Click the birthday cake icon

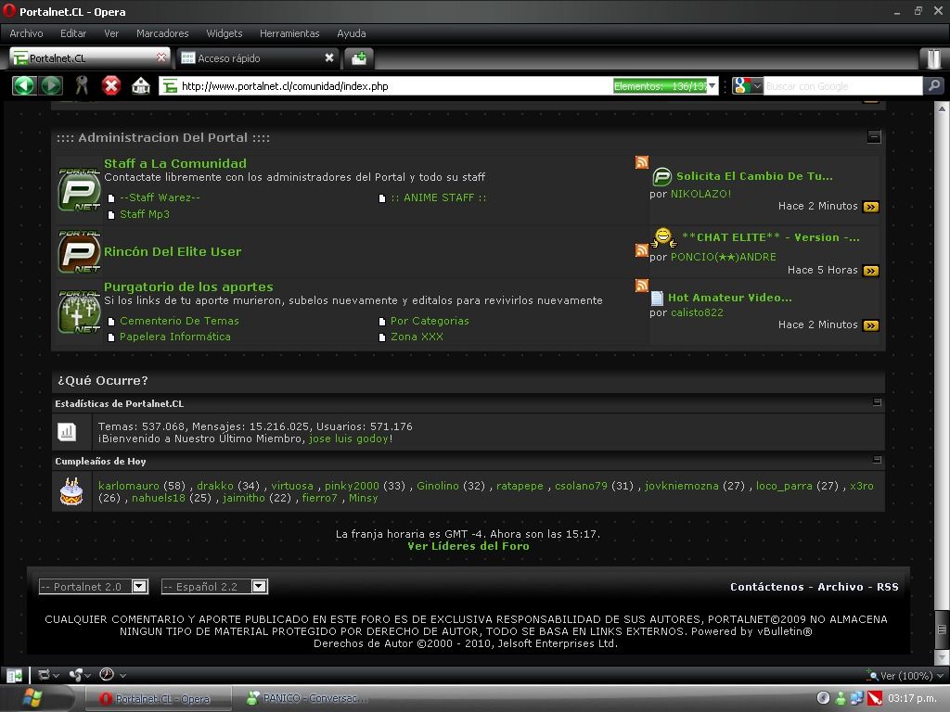coord(71,491)
